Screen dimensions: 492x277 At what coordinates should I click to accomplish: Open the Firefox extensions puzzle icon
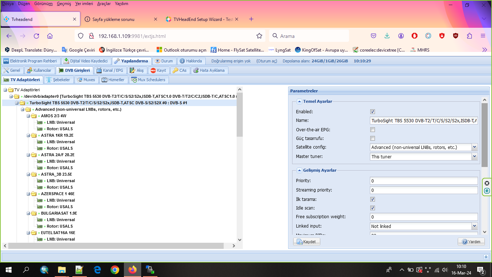(x=469, y=36)
